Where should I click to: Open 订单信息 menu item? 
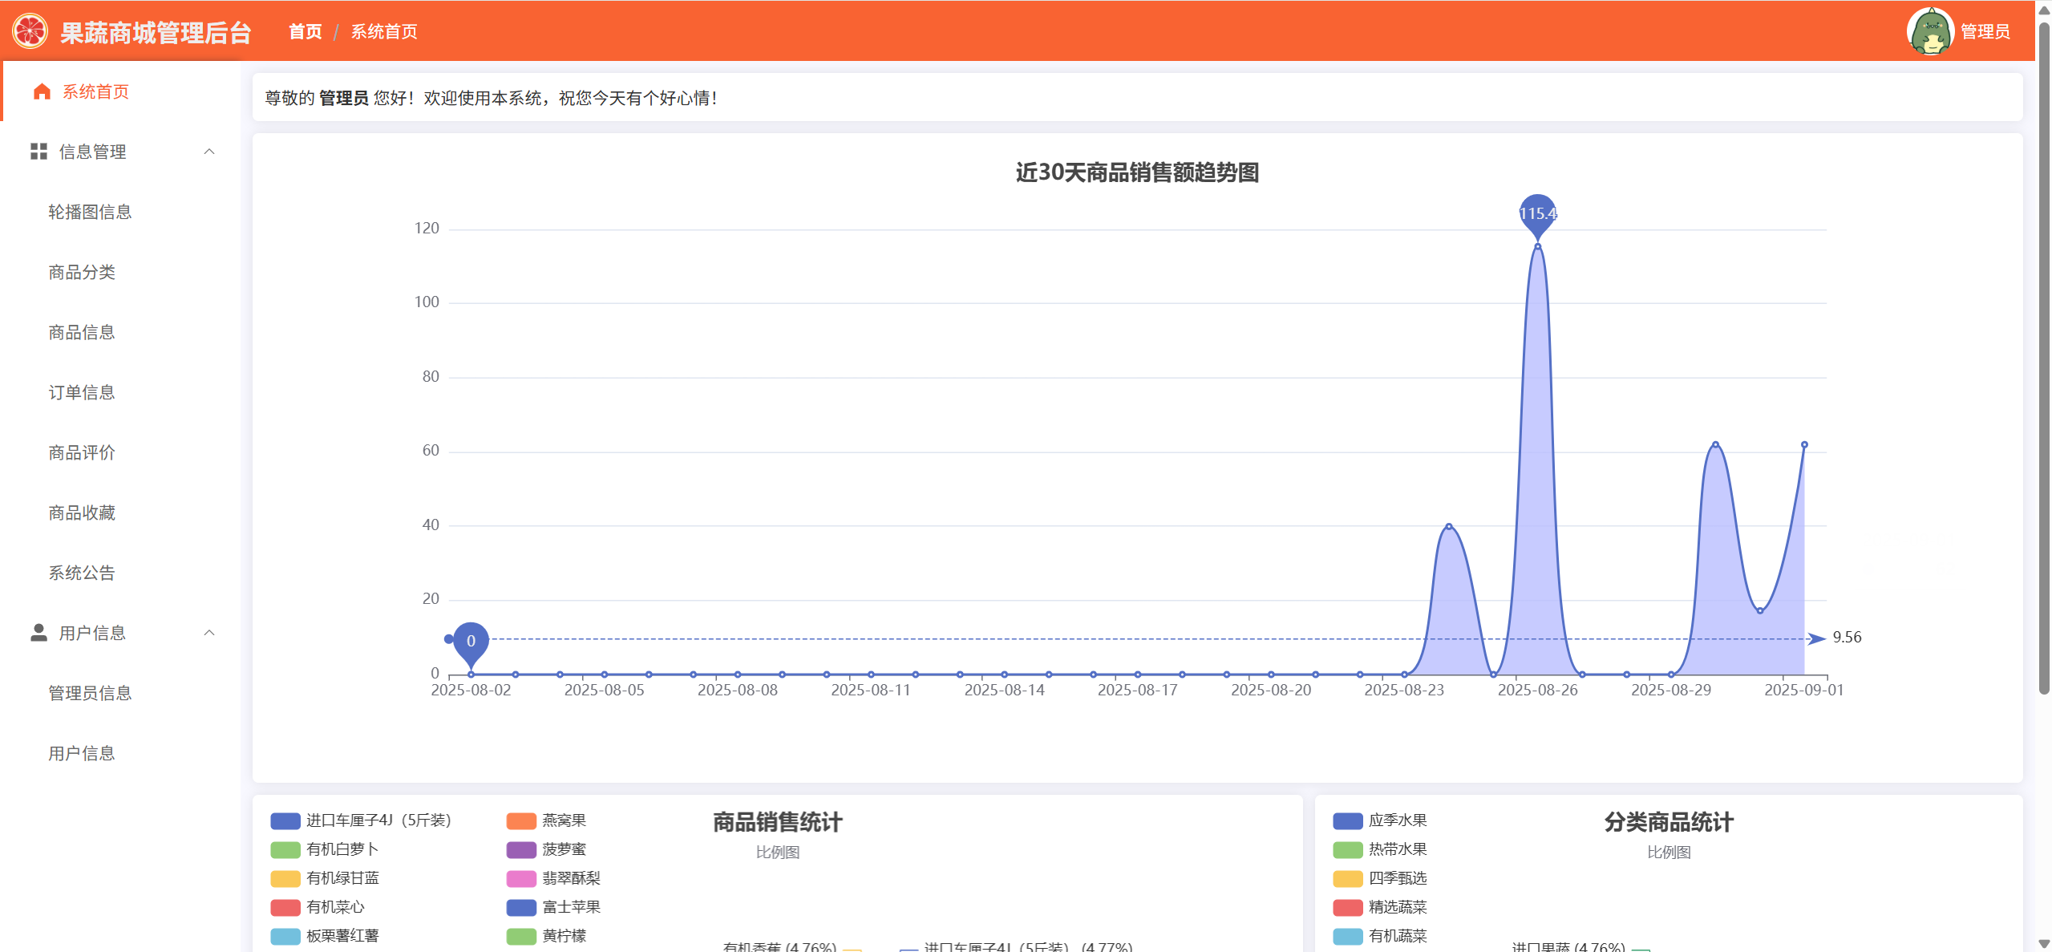tap(82, 392)
